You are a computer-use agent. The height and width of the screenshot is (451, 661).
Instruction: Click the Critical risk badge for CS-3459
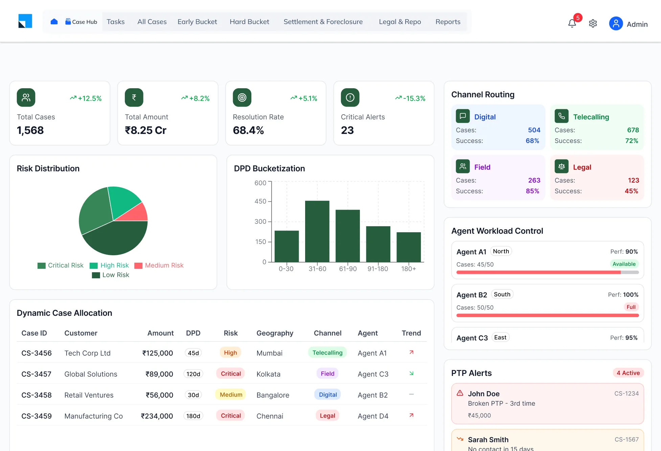pyautogui.click(x=231, y=416)
